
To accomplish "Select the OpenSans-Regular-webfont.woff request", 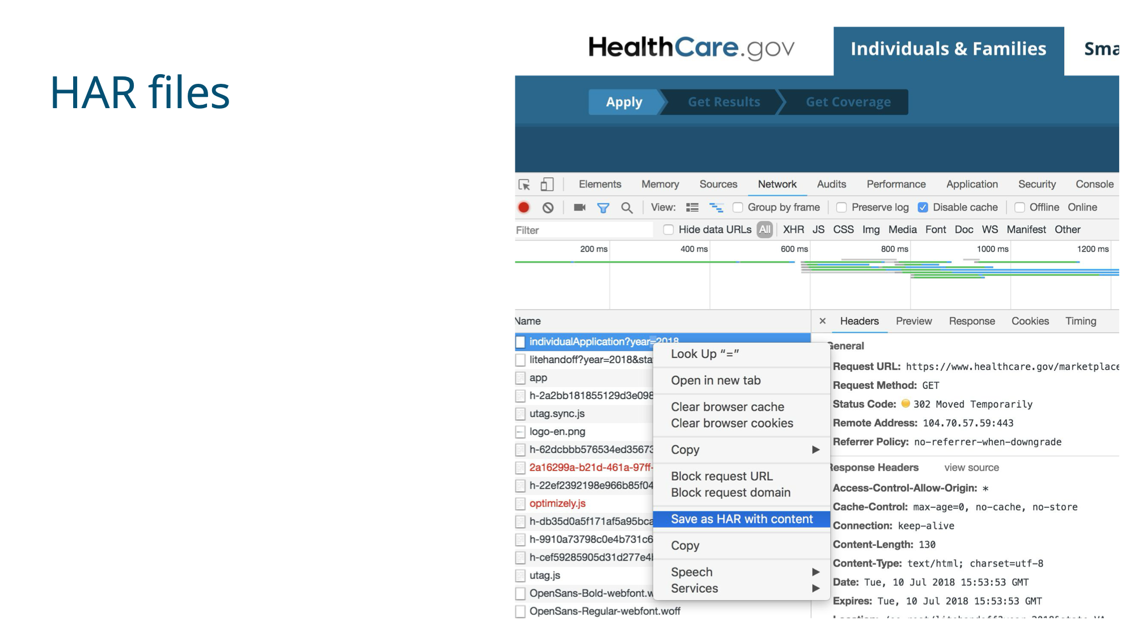I will 663,612.
